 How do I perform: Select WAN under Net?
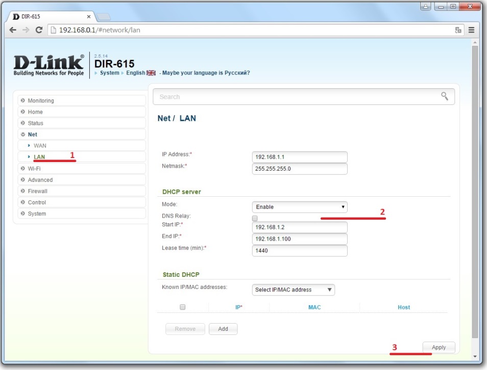point(82,145)
